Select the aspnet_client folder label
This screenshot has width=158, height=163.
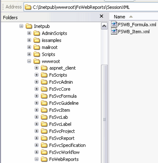(x=62, y=68)
